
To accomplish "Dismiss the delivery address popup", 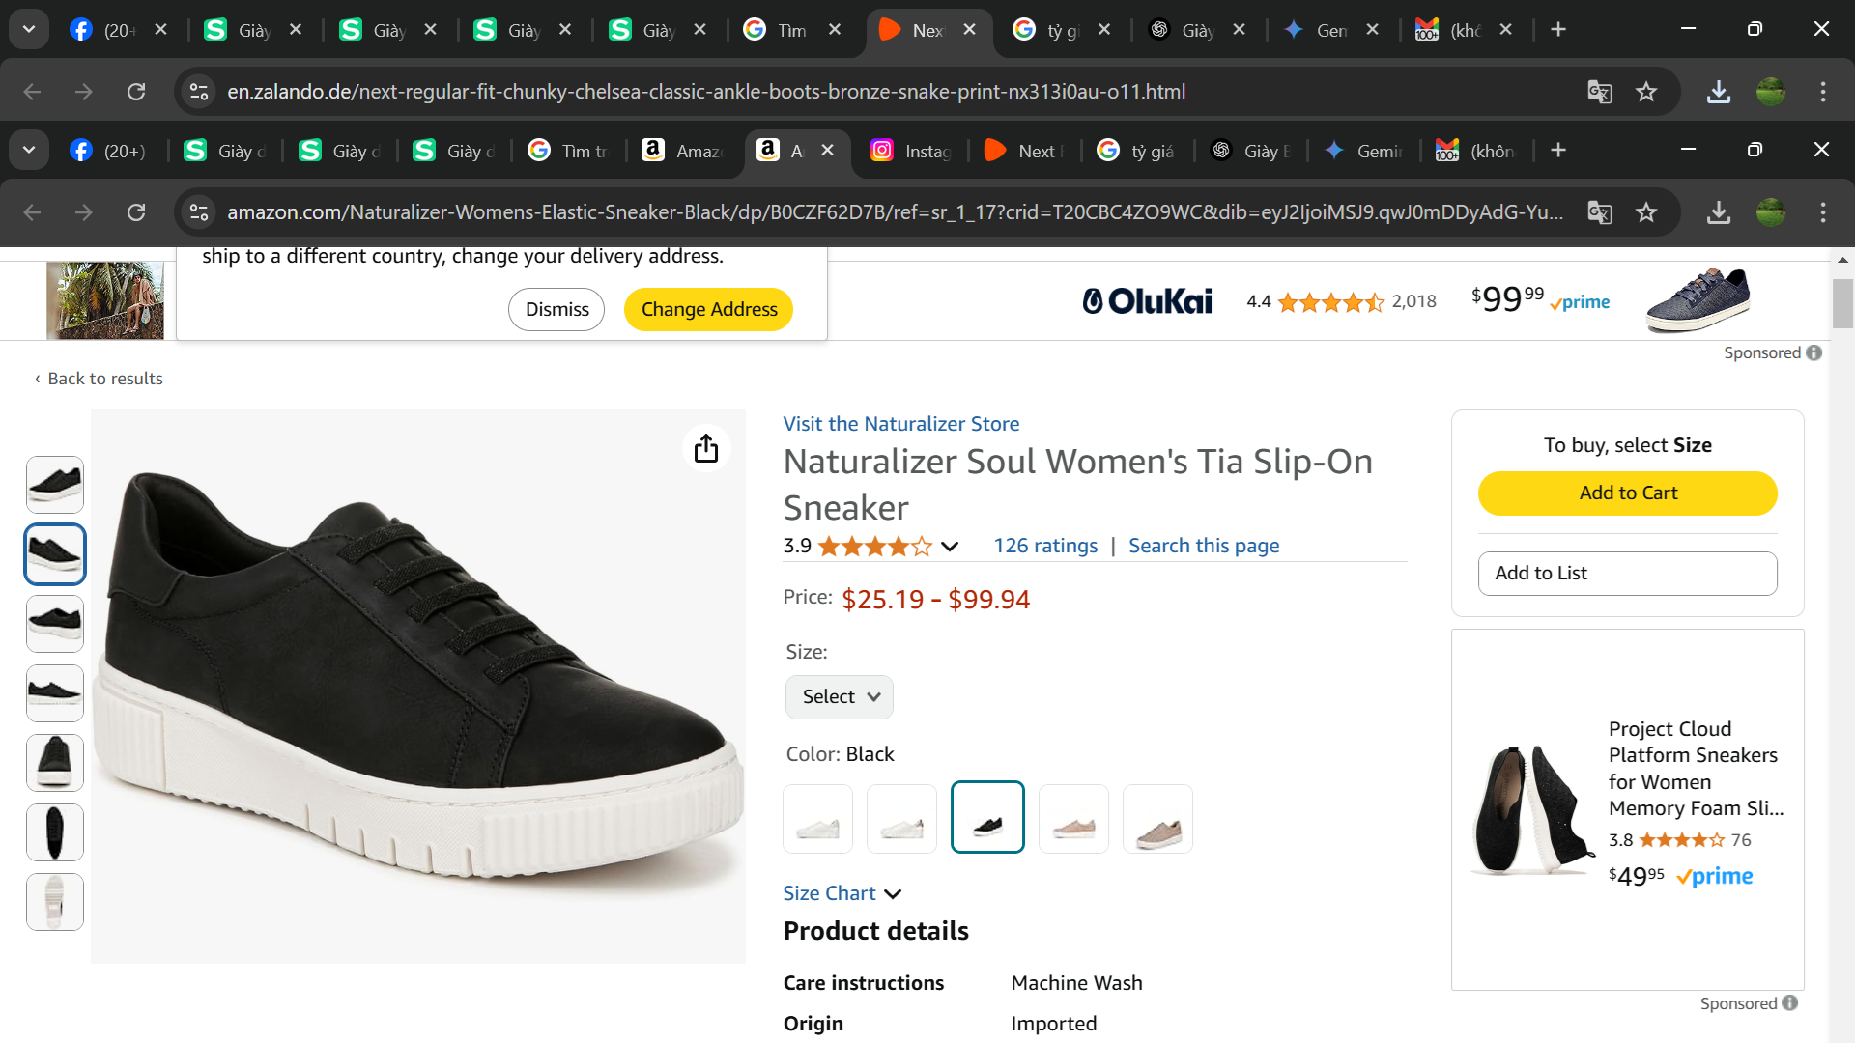I will pos(556,309).
